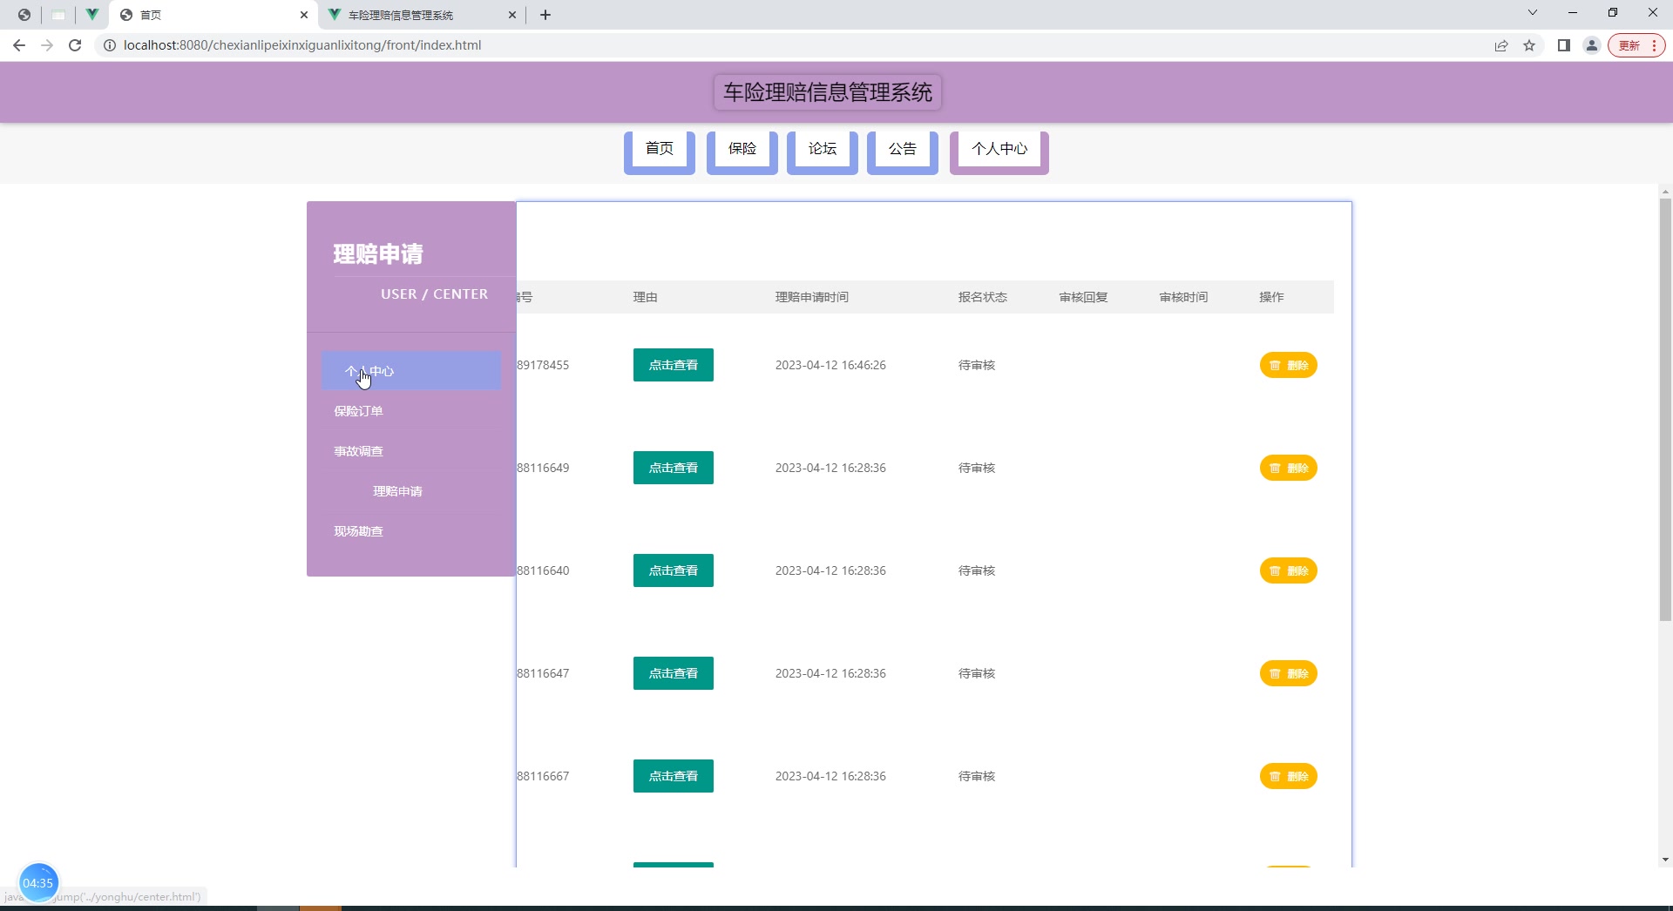
Task: Click 待审核 status for row 89178455
Action: coord(977,365)
